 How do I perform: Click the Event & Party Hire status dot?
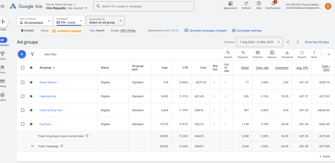tap(31, 110)
